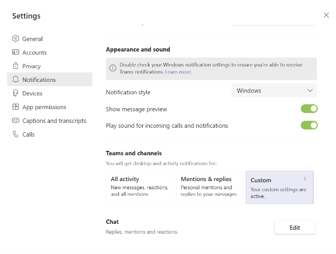
Task: Open Notification style Windows dropdown
Action: click(x=274, y=91)
